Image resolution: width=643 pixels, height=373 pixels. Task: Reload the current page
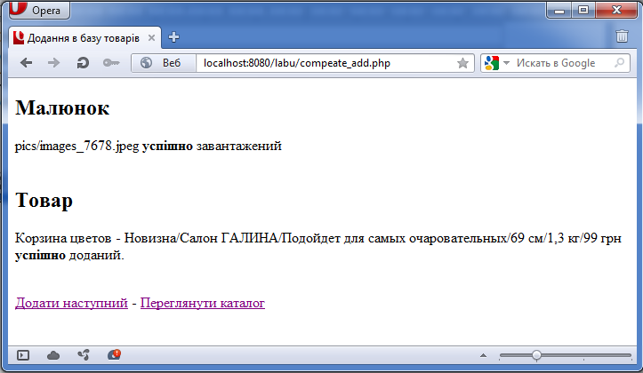click(x=83, y=63)
